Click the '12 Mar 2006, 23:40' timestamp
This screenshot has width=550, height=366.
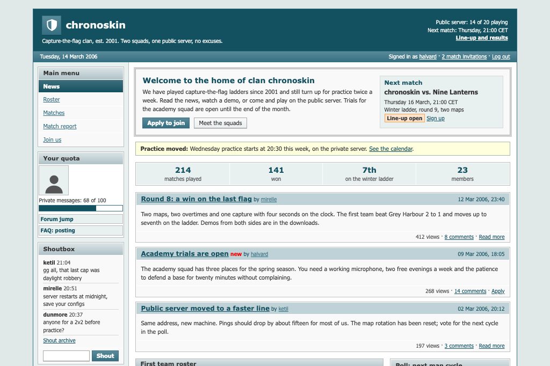pyautogui.click(x=481, y=199)
